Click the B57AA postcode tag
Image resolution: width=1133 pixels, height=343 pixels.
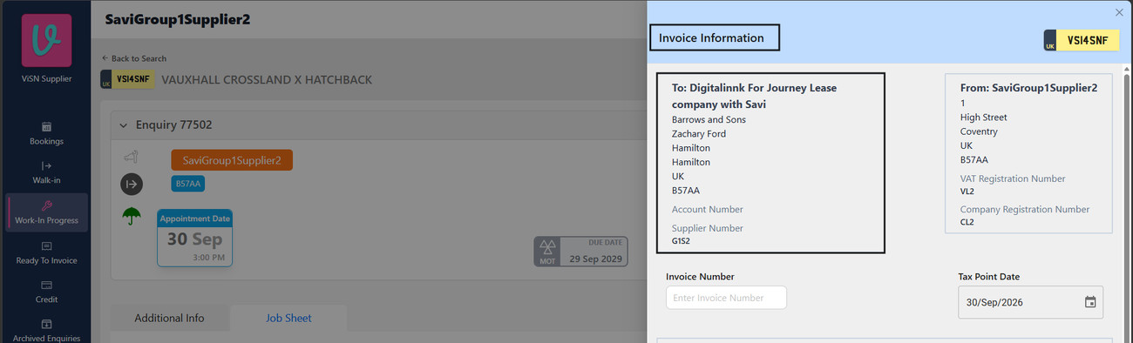pos(188,184)
